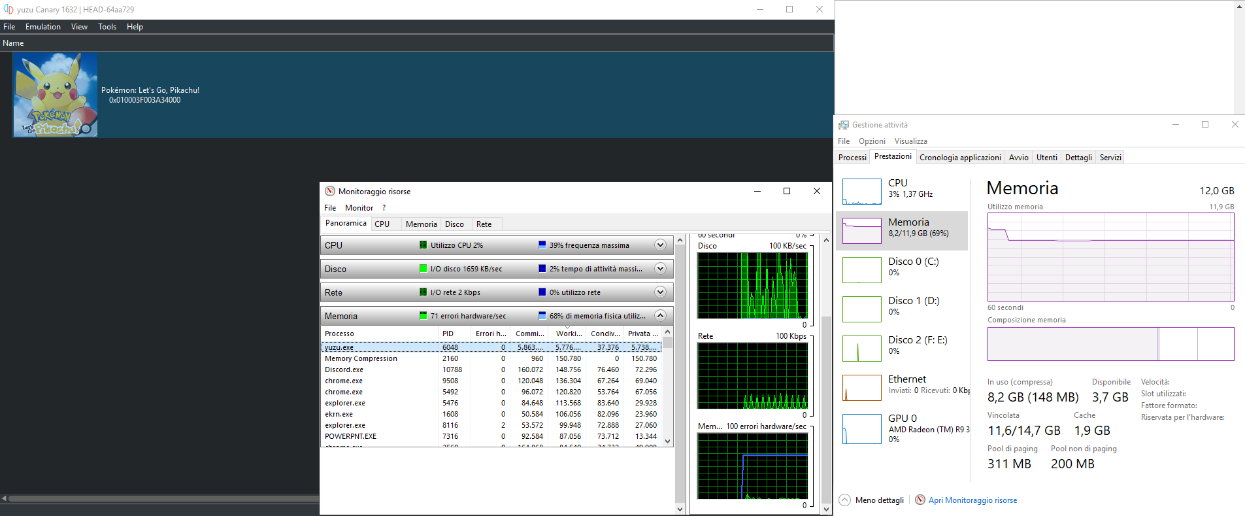
Task: Switch to Cronologia applicazioni tab
Action: tap(960, 158)
